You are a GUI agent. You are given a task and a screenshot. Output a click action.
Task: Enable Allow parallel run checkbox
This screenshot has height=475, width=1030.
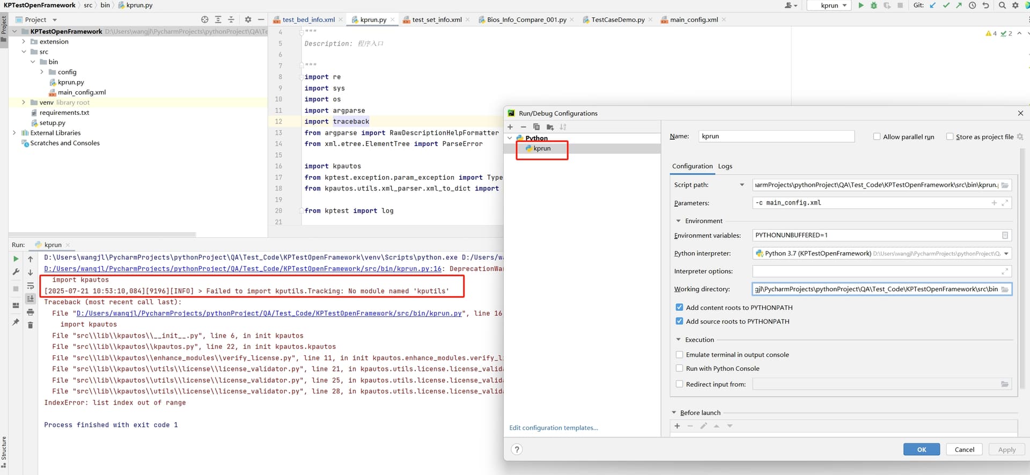pyautogui.click(x=877, y=137)
